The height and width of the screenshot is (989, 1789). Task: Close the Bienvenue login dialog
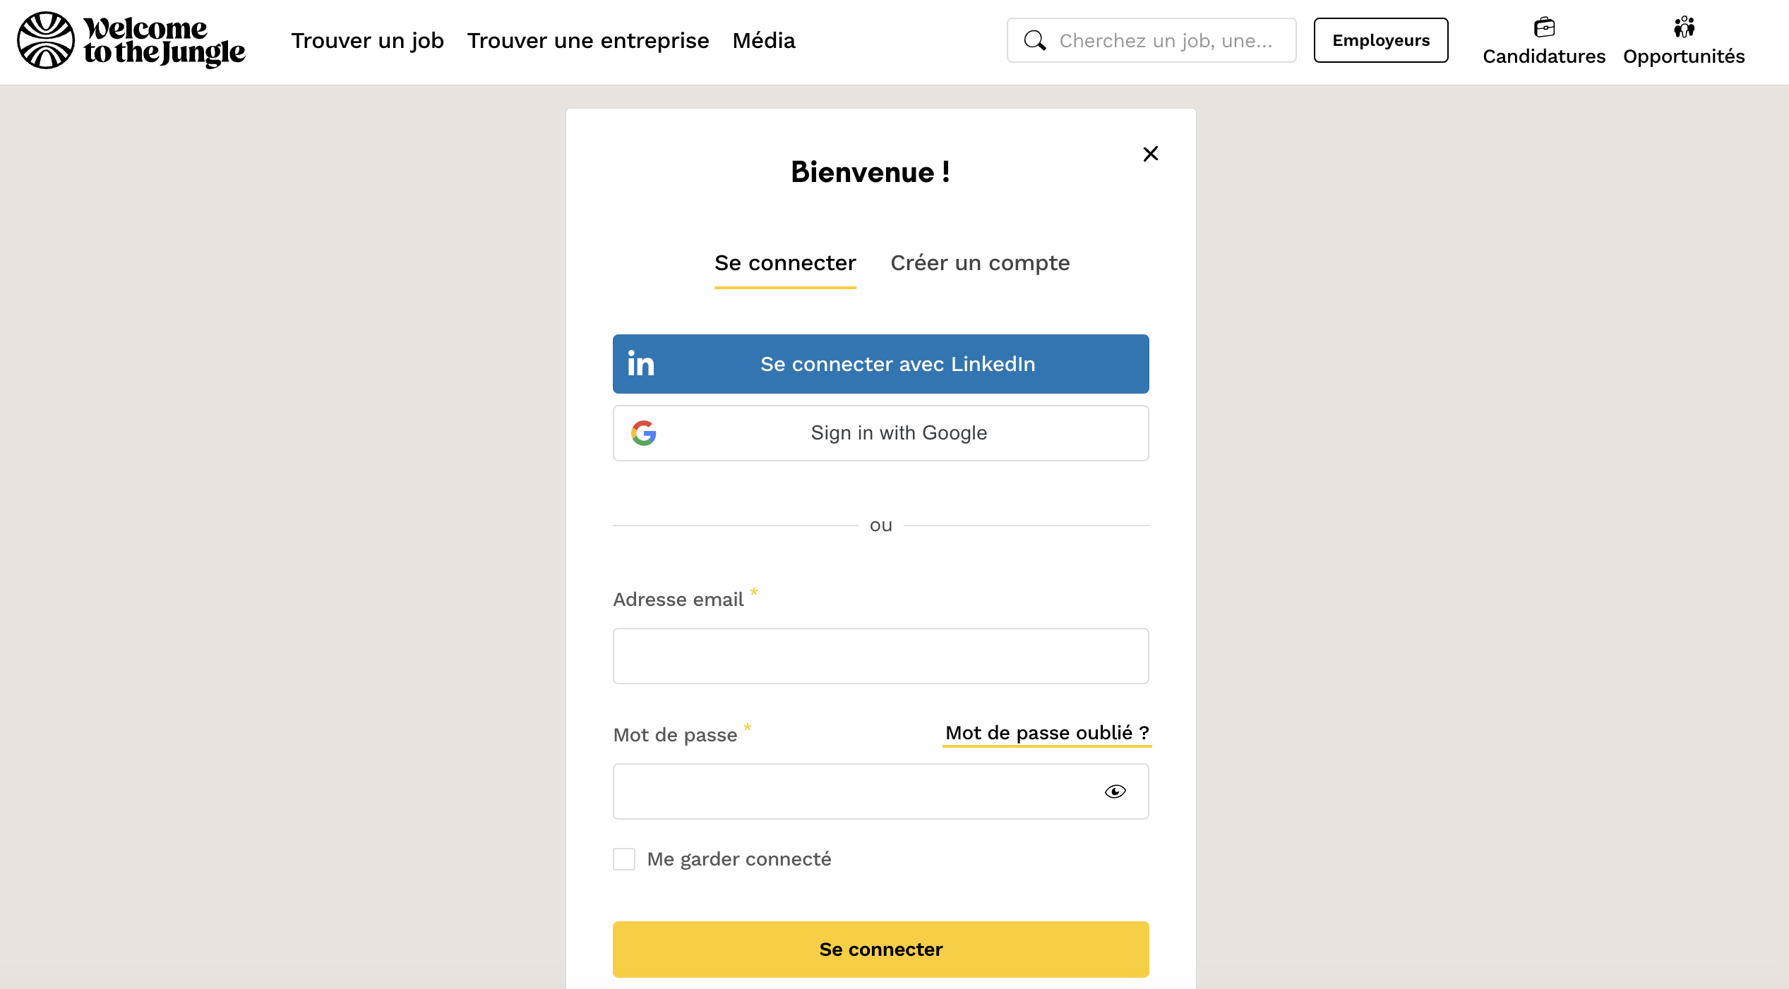point(1151,154)
